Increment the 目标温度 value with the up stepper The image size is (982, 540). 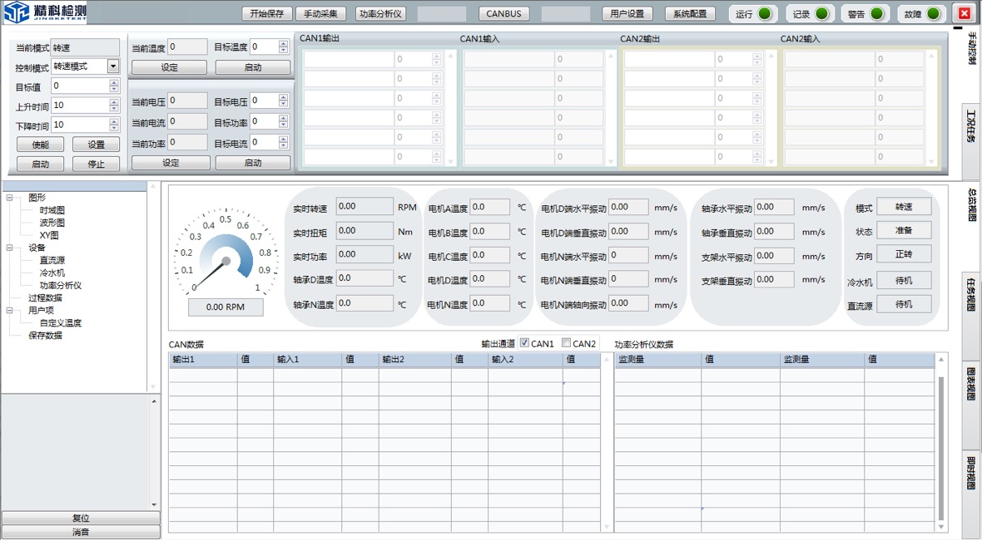(x=283, y=43)
